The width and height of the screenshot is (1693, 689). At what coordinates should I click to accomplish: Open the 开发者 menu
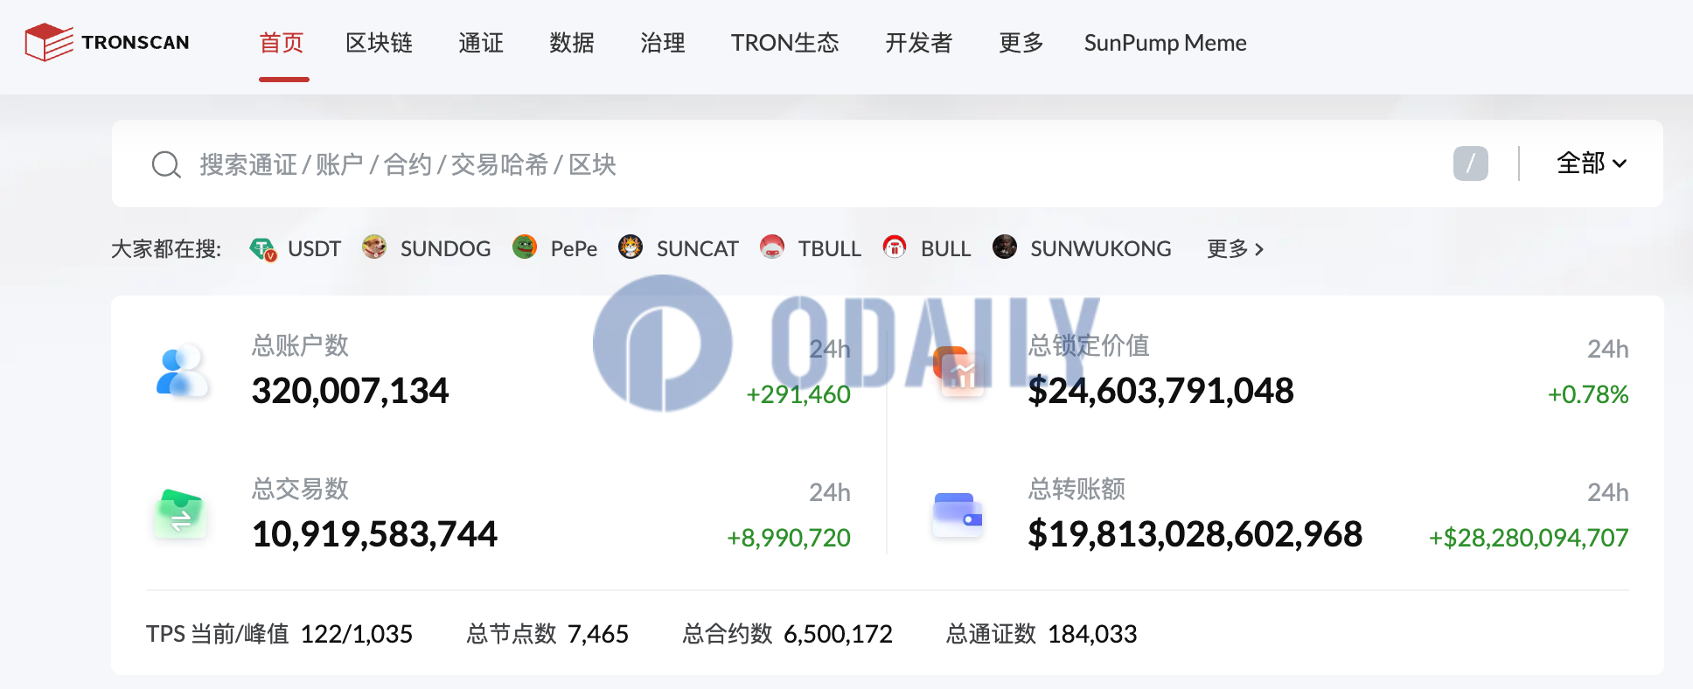(x=918, y=43)
